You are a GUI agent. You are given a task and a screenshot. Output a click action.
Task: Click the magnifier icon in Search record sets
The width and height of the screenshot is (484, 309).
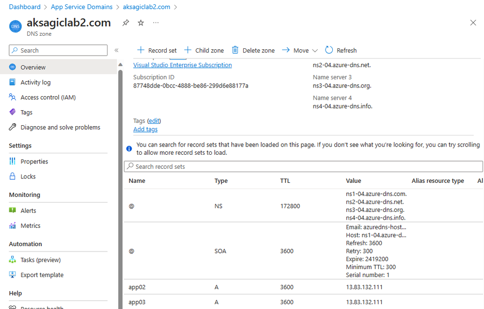[x=130, y=166]
